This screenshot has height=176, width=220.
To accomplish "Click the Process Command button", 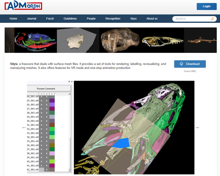I will pyautogui.click(x=49, y=89).
